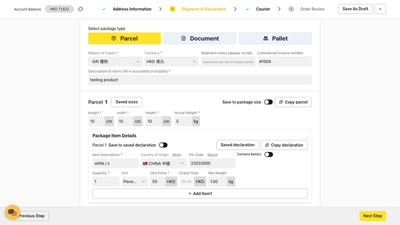Image resolution: width=400 pixels, height=225 pixels.
Task: Select Document package type
Action: point(200,38)
